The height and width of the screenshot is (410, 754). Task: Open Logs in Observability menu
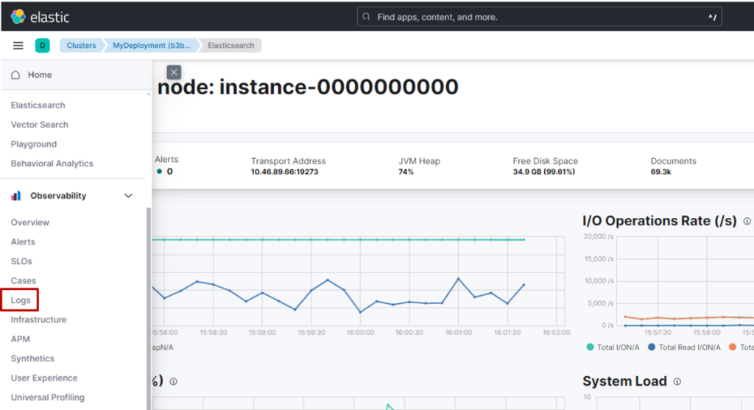click(x=21, y=300)
